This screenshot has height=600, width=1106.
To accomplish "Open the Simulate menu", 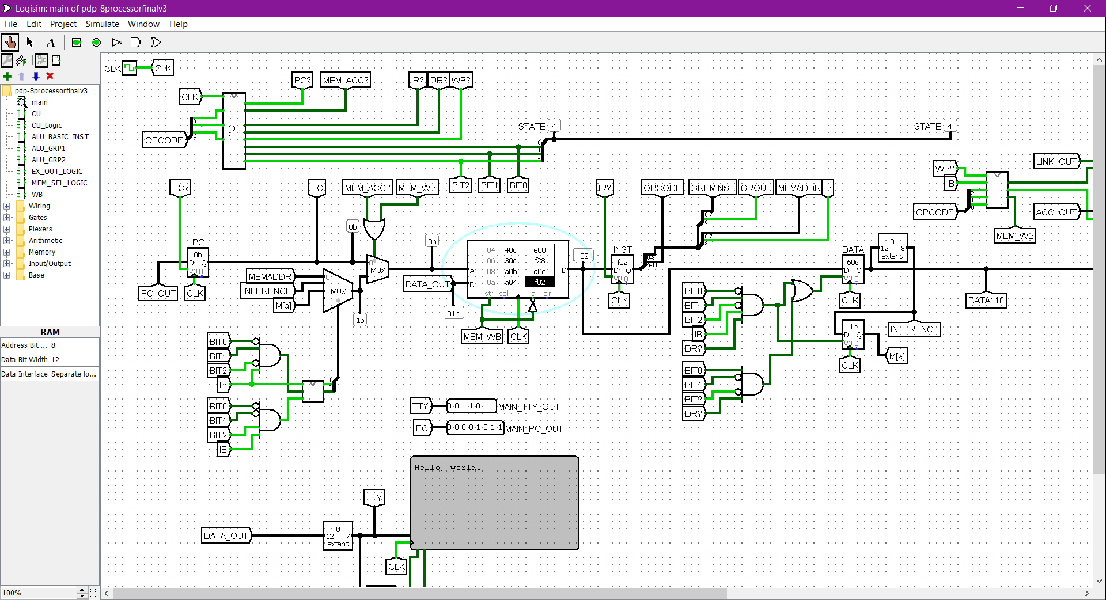I will pyautogui.click(x=102, y=24).
